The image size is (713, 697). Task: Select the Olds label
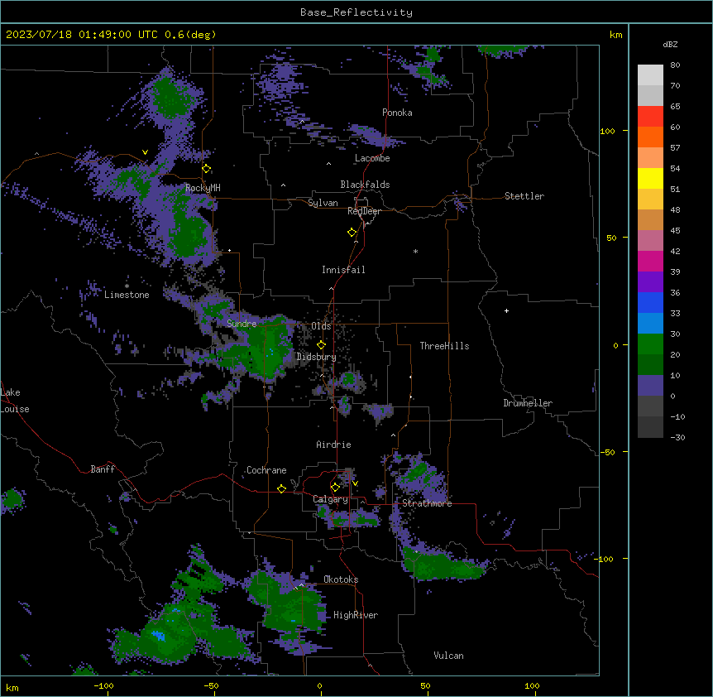click(321, 326)
